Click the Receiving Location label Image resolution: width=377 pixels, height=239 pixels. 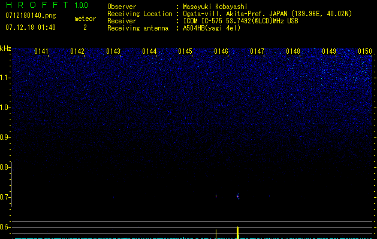pyautogui.click(x=140, y=14)
